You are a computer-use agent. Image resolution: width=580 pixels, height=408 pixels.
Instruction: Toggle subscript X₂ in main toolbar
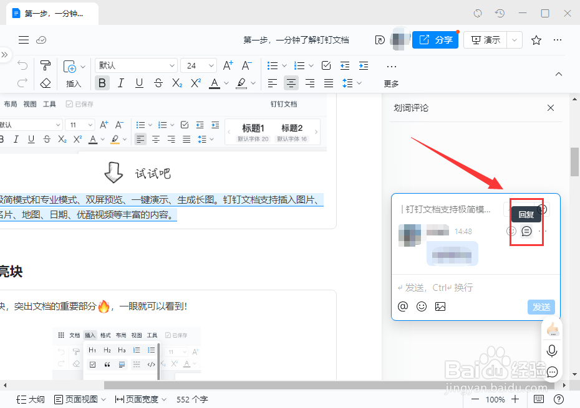[177, 83]
